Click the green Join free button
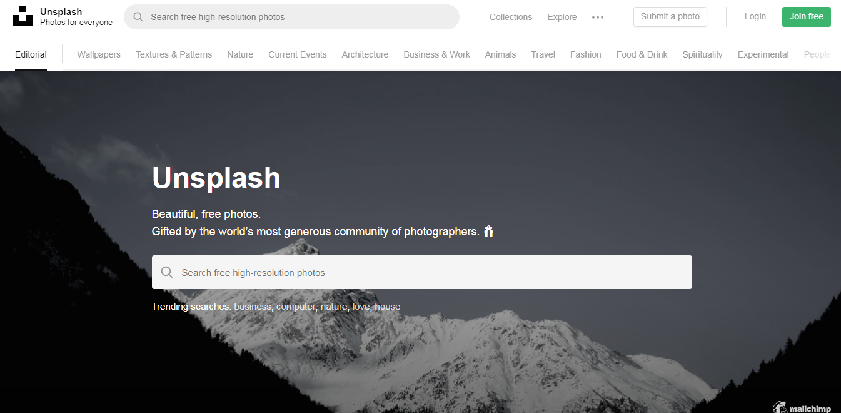841x413 pixels. click(x=807, y=17)
